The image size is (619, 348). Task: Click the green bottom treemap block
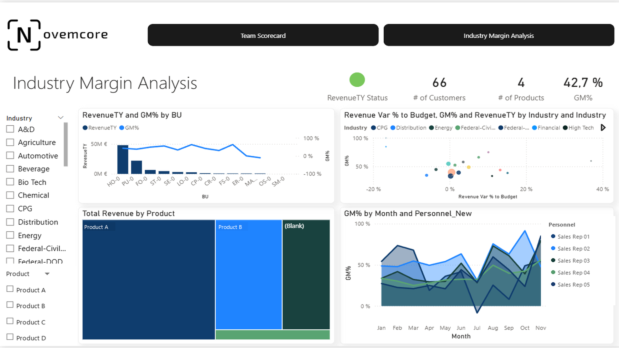pos(273,335)
